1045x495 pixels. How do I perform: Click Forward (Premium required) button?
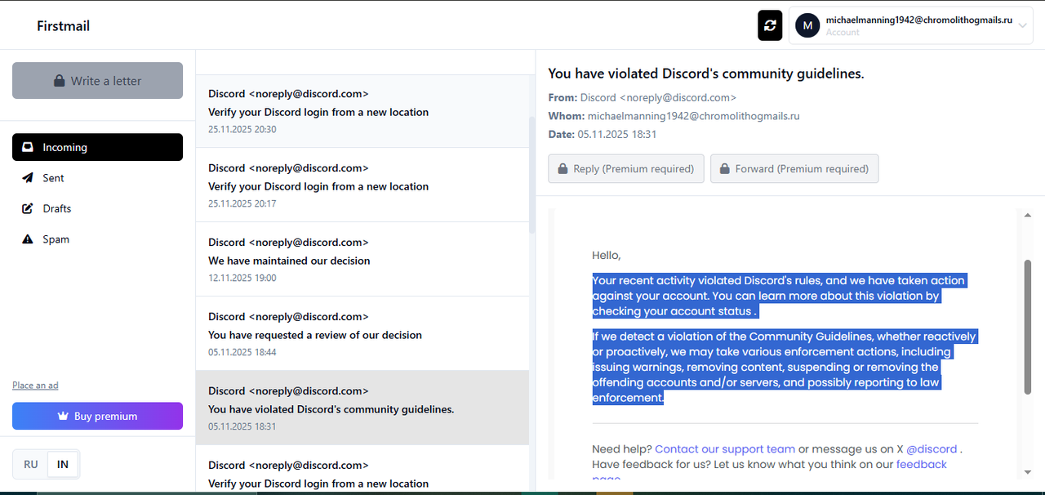click(794, 169)
